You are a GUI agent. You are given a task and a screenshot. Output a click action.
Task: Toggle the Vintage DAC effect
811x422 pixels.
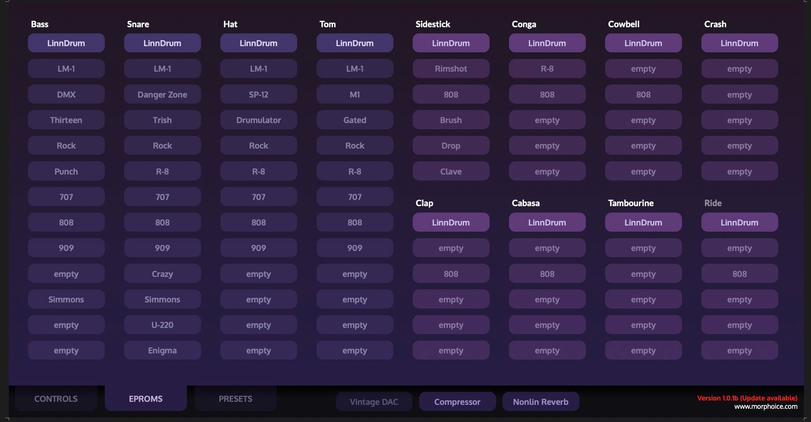[x=374, y=402]
